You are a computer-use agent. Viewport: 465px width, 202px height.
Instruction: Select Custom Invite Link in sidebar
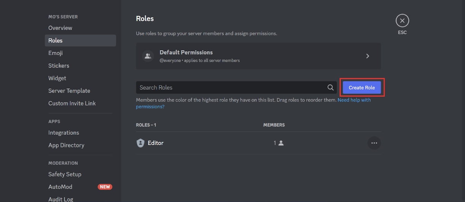[x=72, y=103]
